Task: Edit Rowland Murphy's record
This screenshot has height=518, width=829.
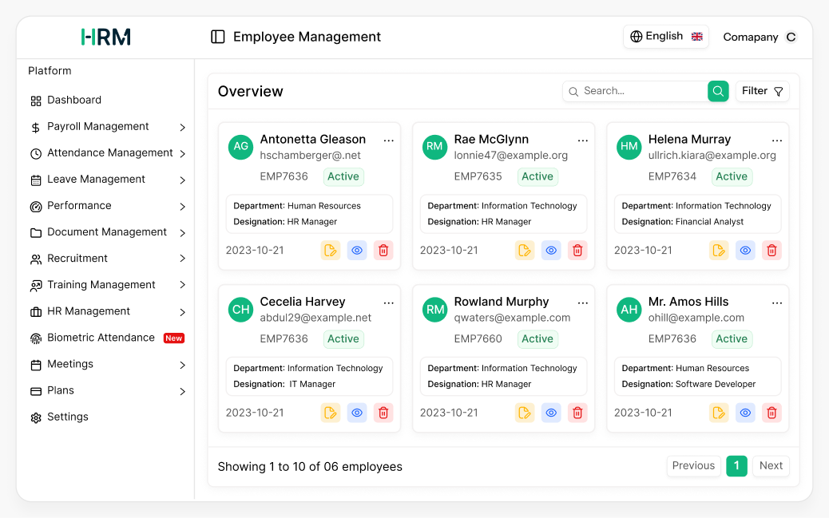Action: click(525, 413)
